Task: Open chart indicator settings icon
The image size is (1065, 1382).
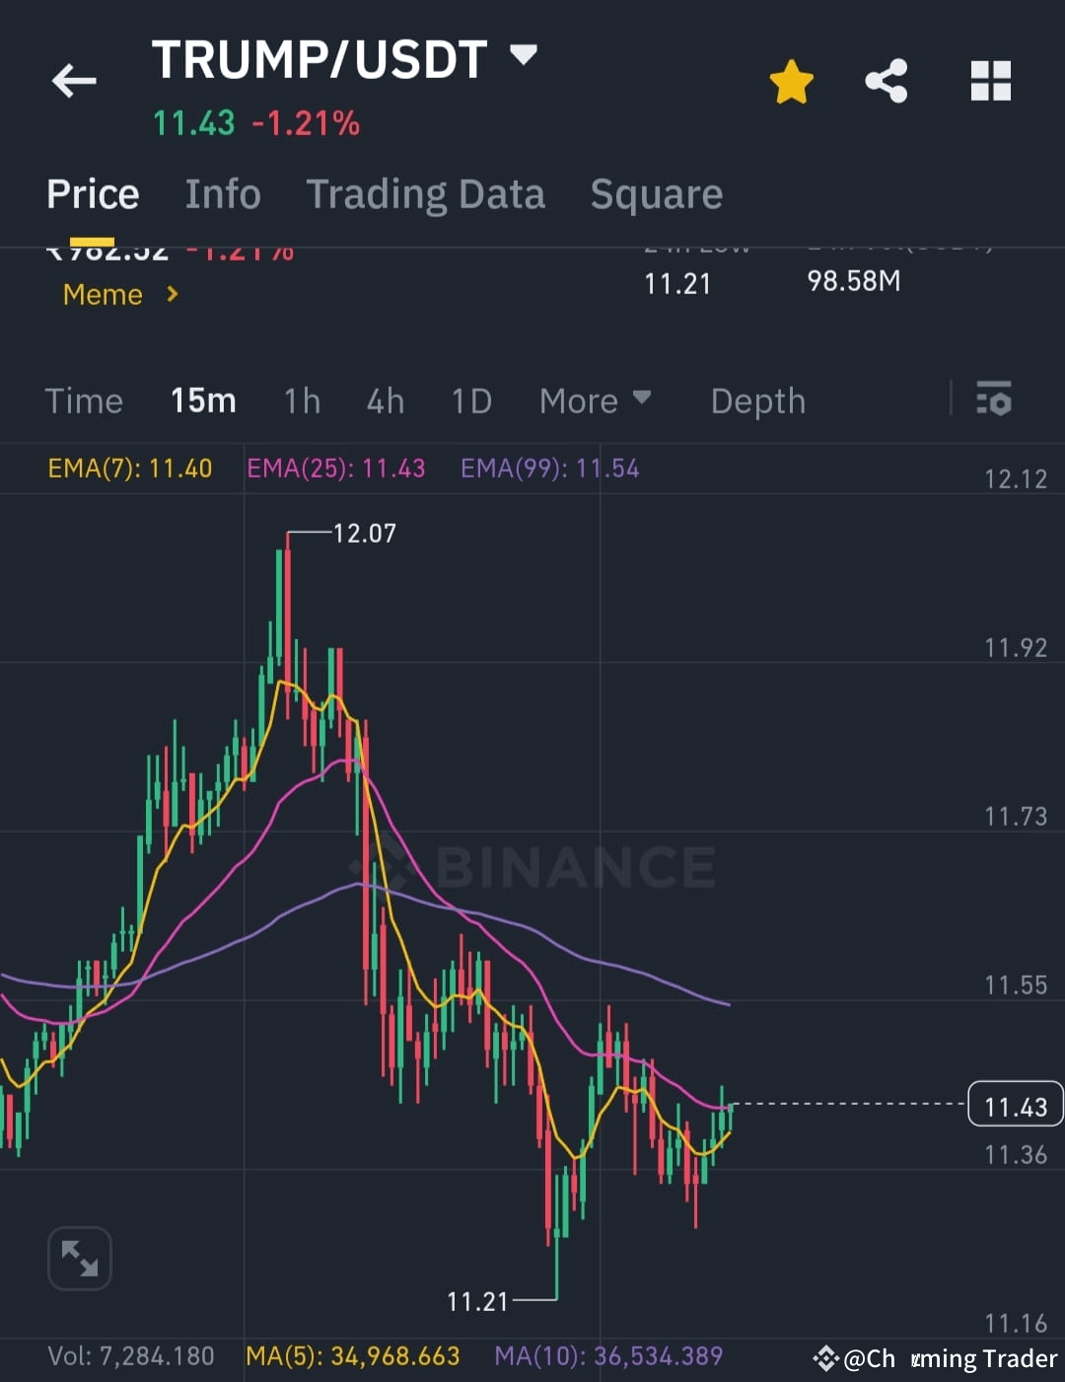Action: pyautogui.click(x=994, y=398)
